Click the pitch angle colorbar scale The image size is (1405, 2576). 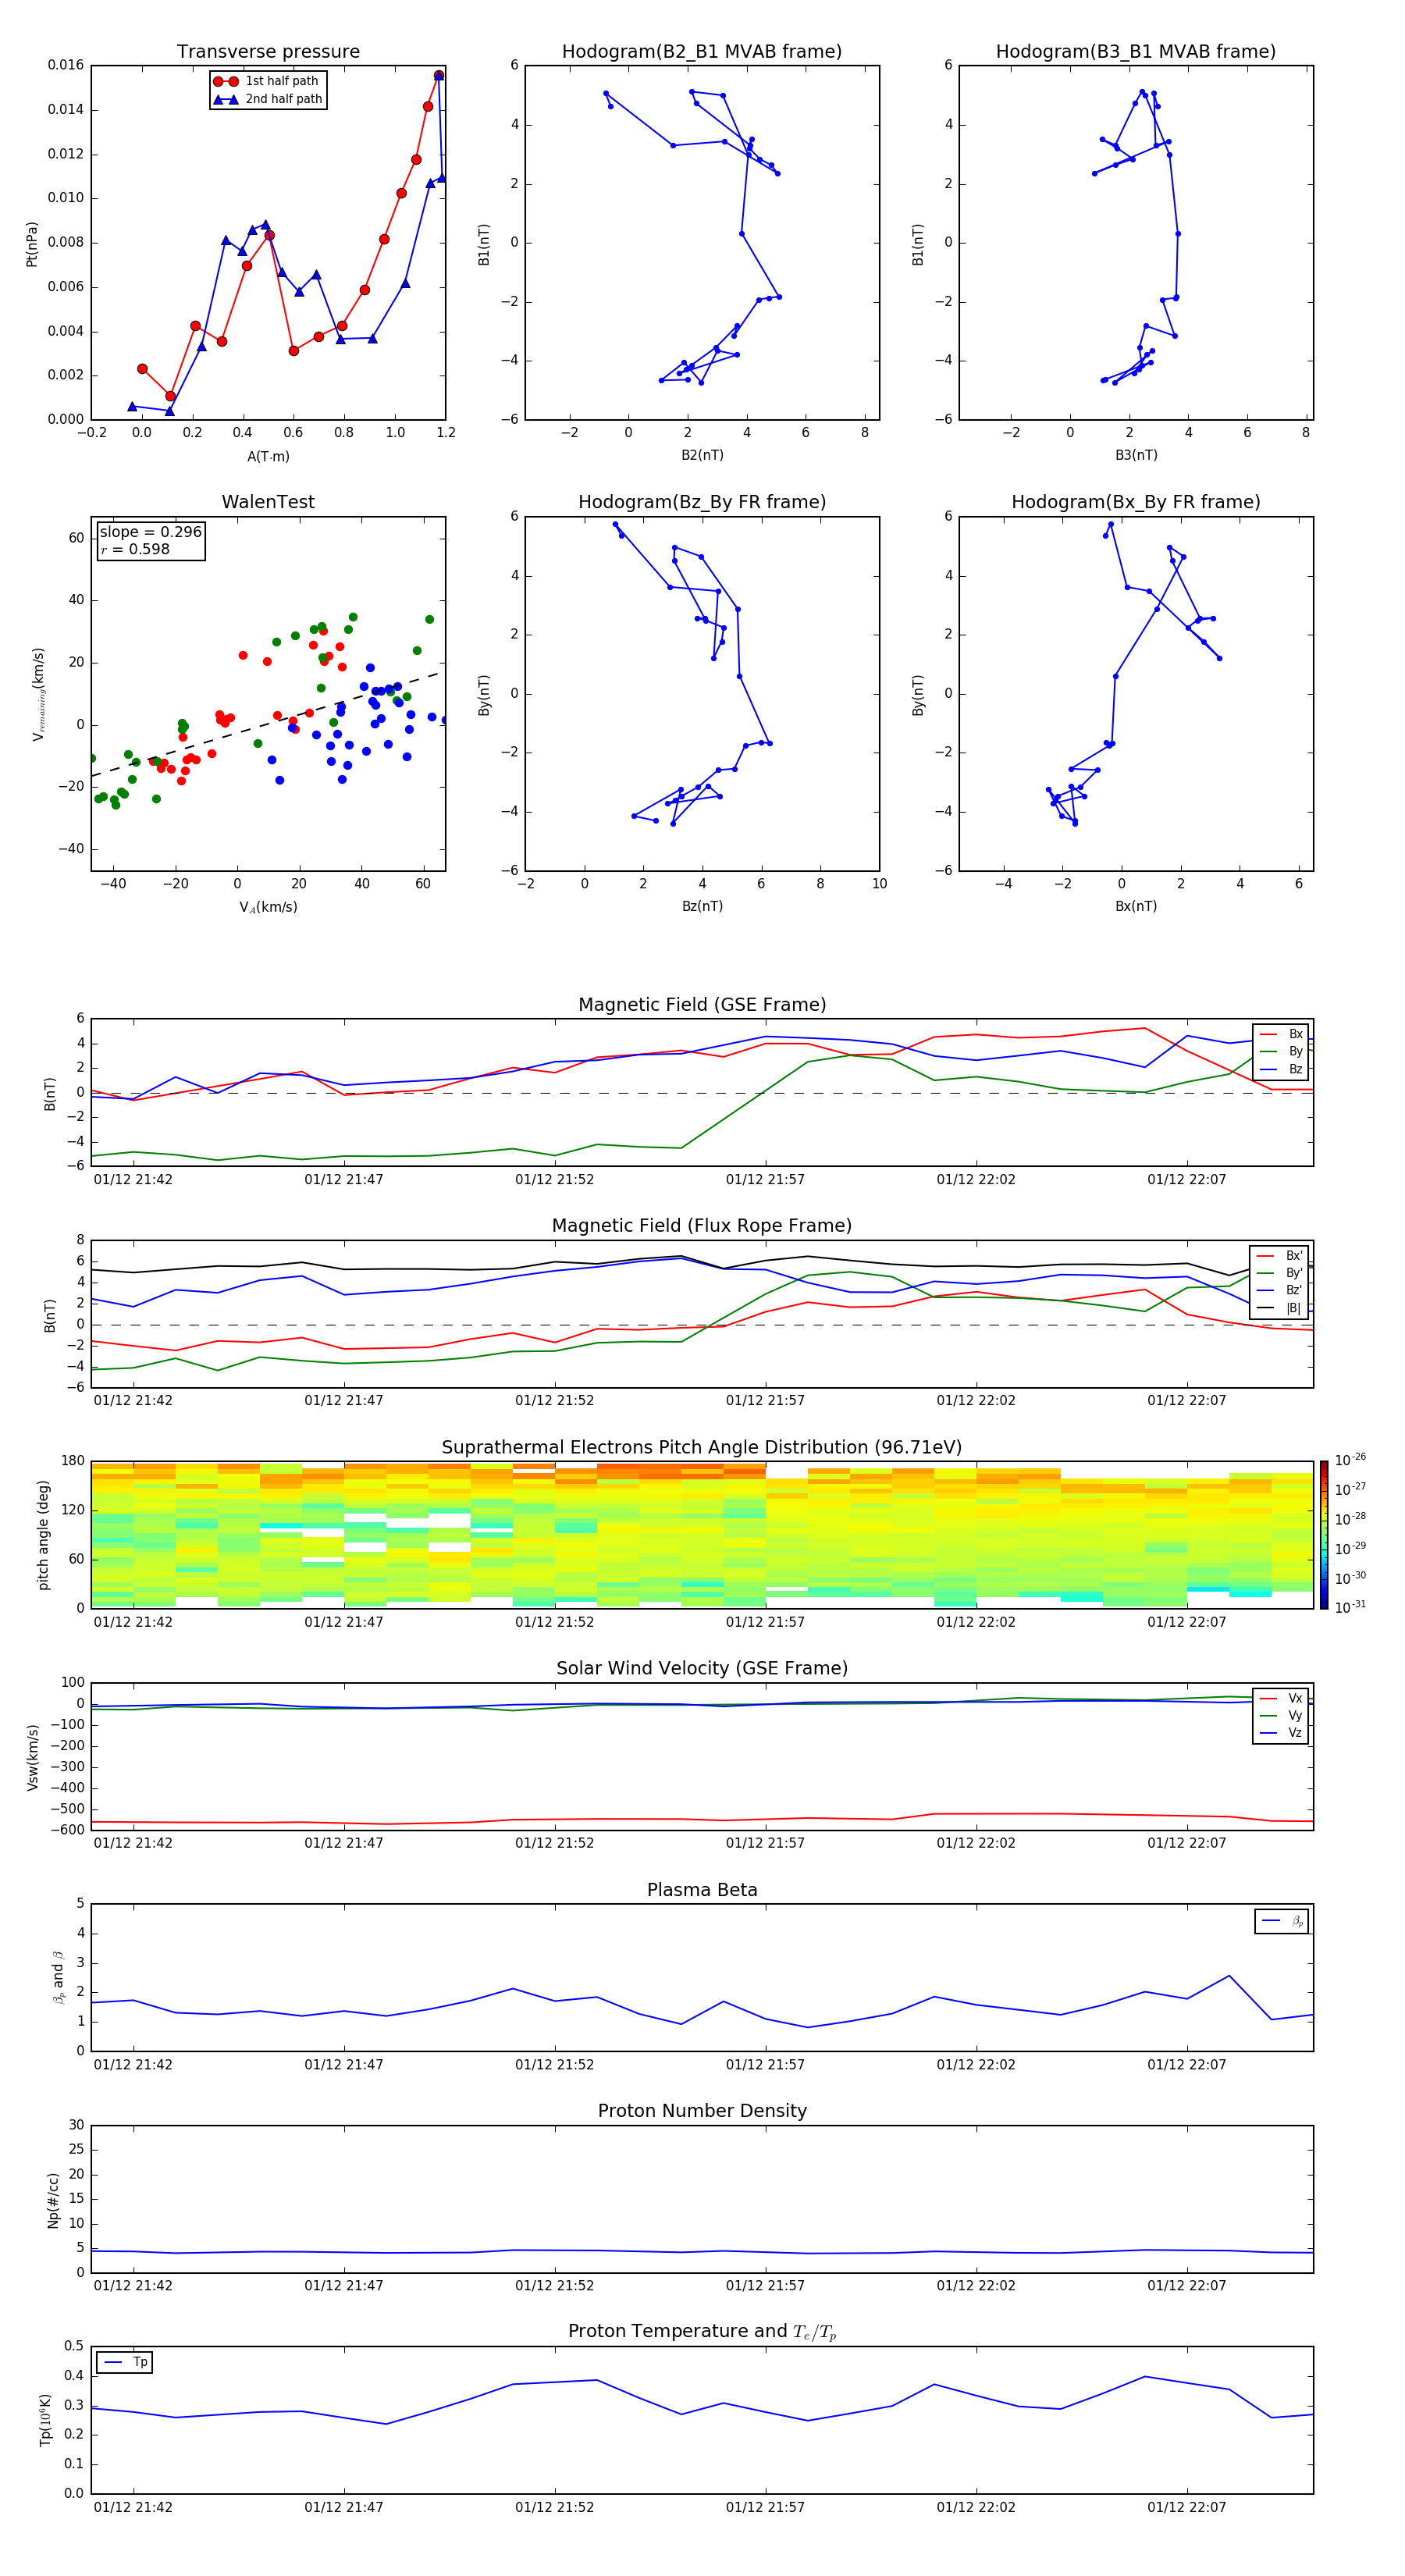pyautogui.click(x=1324, y=1535)
